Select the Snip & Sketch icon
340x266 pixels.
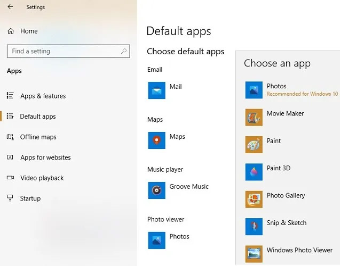(x=254, y=227)
